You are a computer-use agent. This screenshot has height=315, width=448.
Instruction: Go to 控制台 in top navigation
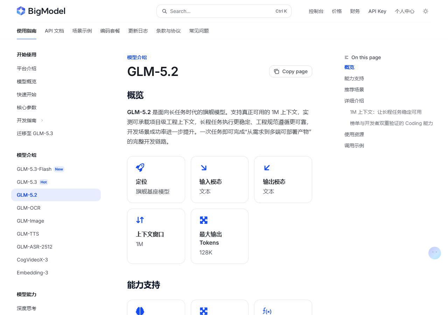(x=316, y=11)
